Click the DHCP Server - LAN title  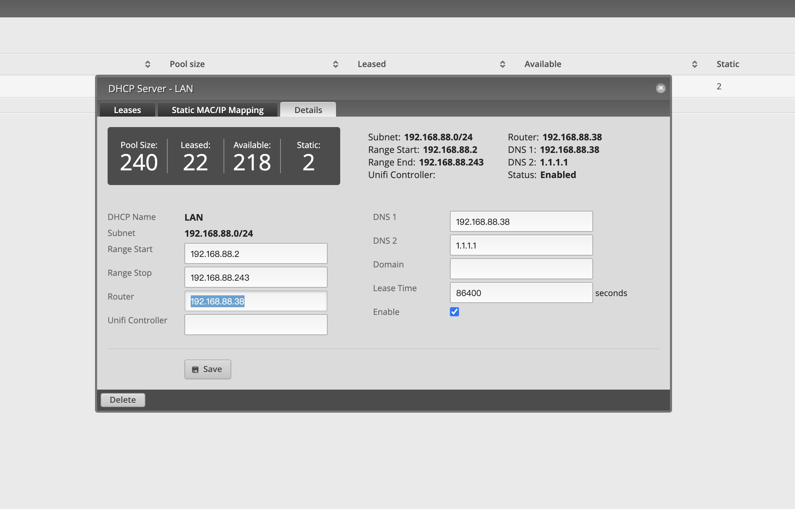(x=151, y=89)
